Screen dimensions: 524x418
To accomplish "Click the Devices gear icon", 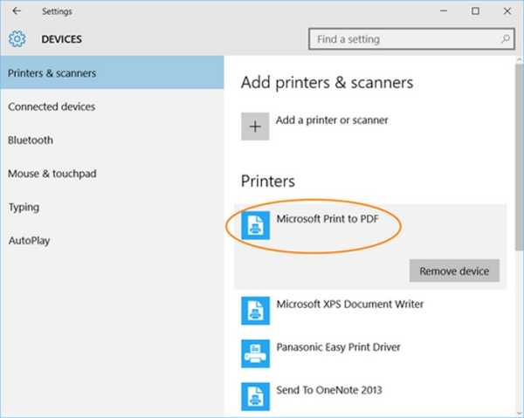I will click(x=17, y=39).
